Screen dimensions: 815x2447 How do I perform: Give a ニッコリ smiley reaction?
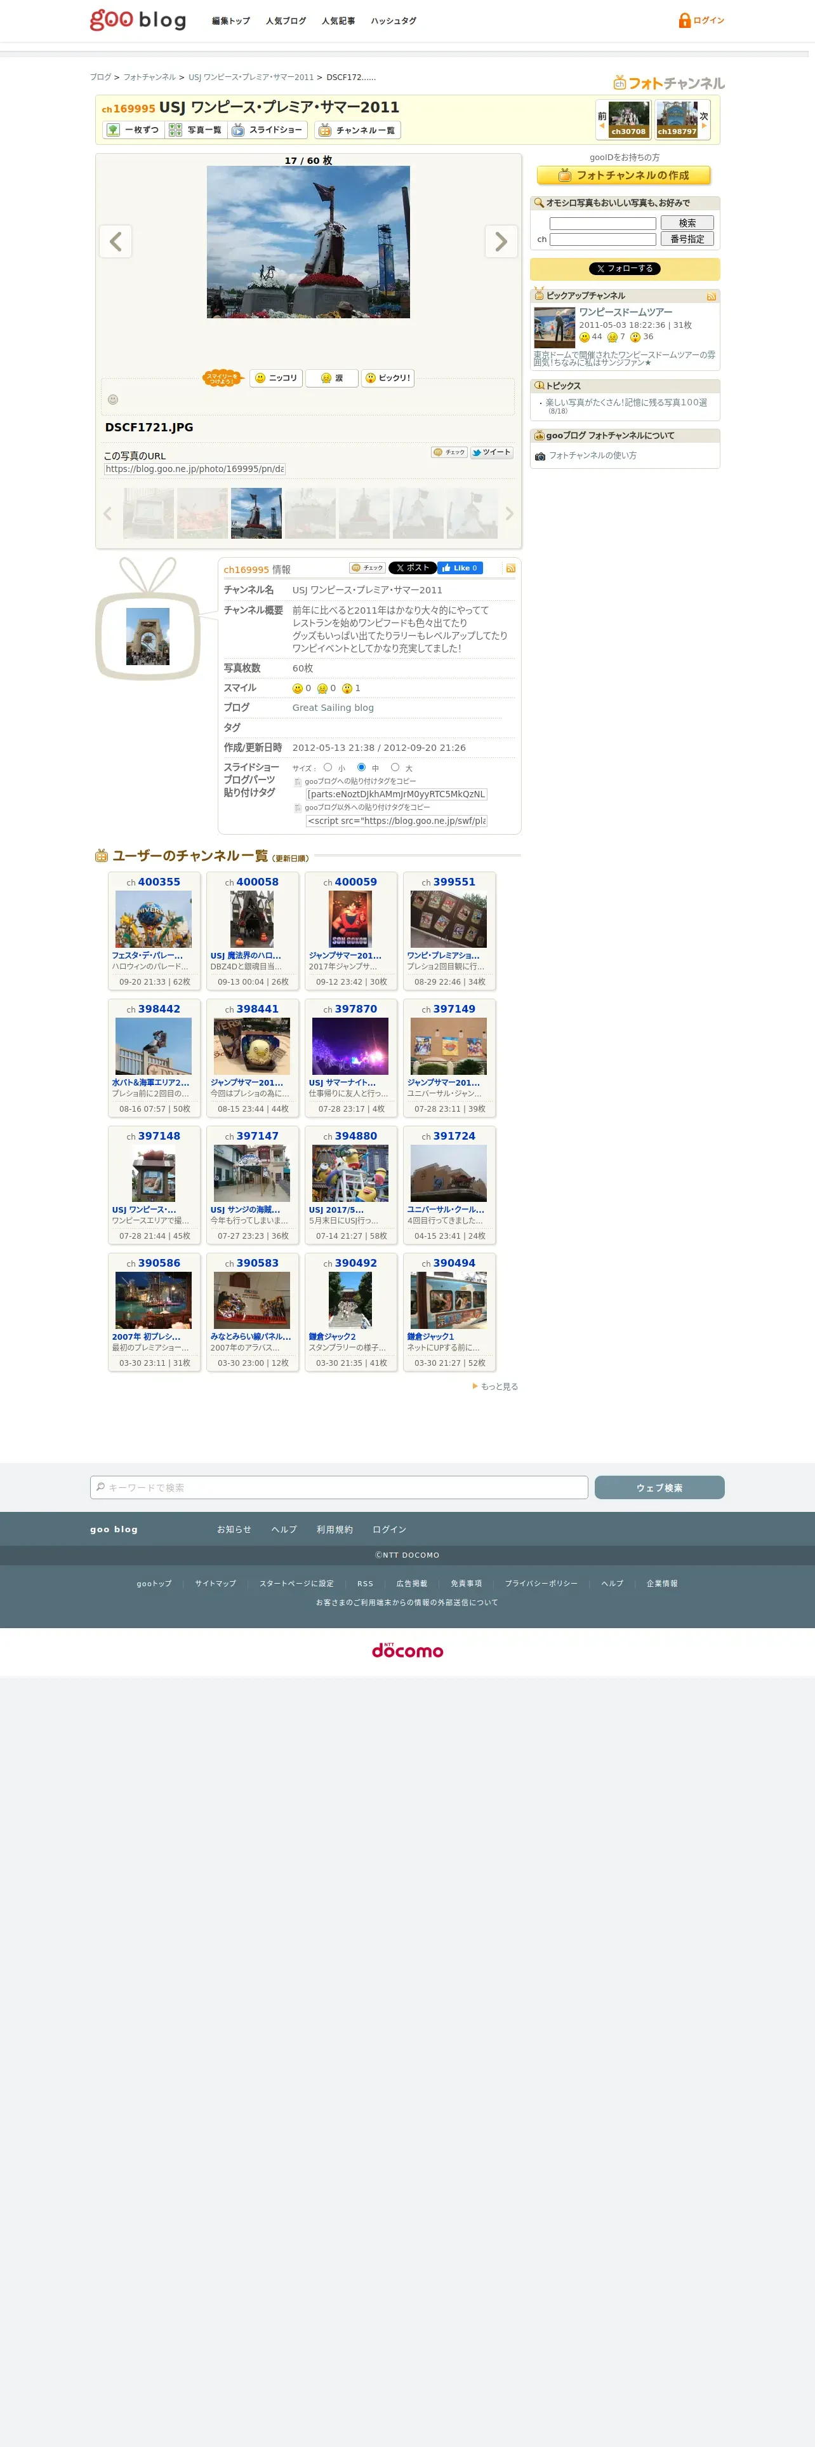(x=276, y=378)
